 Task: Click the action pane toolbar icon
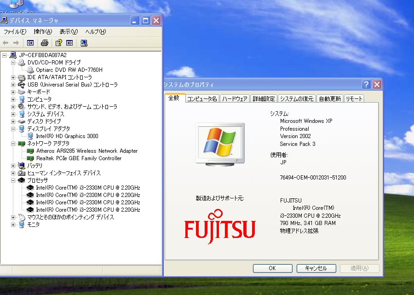click(x=69, y=43)
